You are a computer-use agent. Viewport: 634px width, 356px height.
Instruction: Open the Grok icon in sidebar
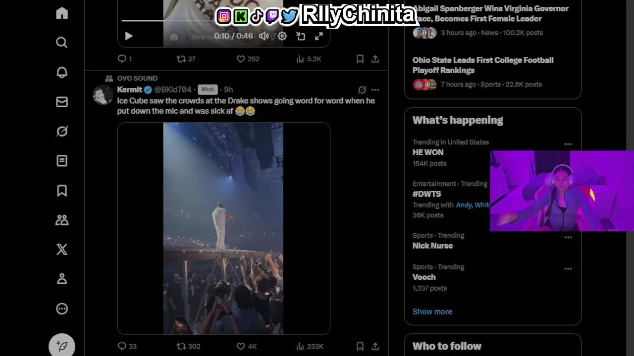[62, 132]
